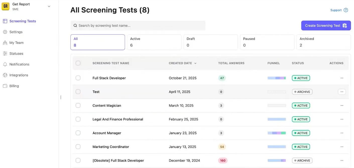Switch to the Archived filter tab

(x=323, y=42)
